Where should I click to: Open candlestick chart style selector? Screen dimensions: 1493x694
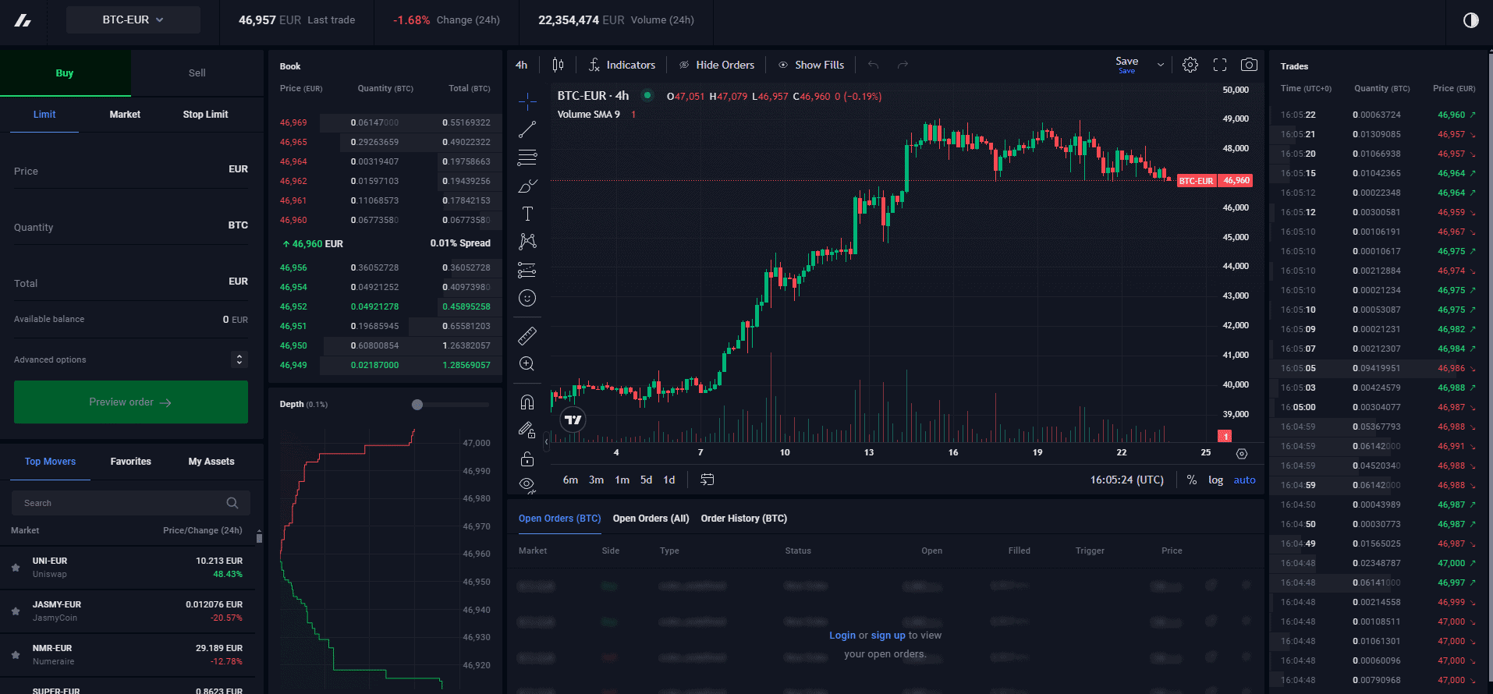point(558,65)
